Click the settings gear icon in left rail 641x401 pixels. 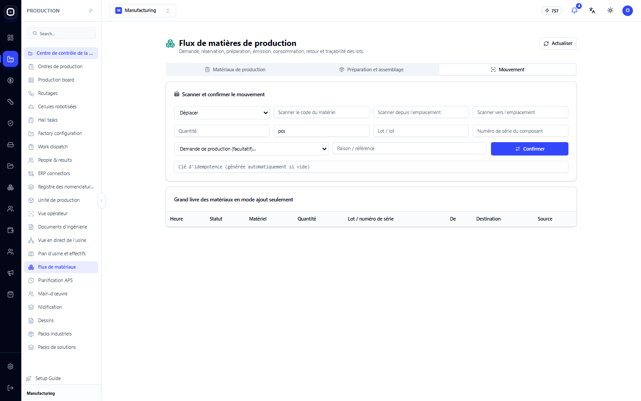(11, 367)
